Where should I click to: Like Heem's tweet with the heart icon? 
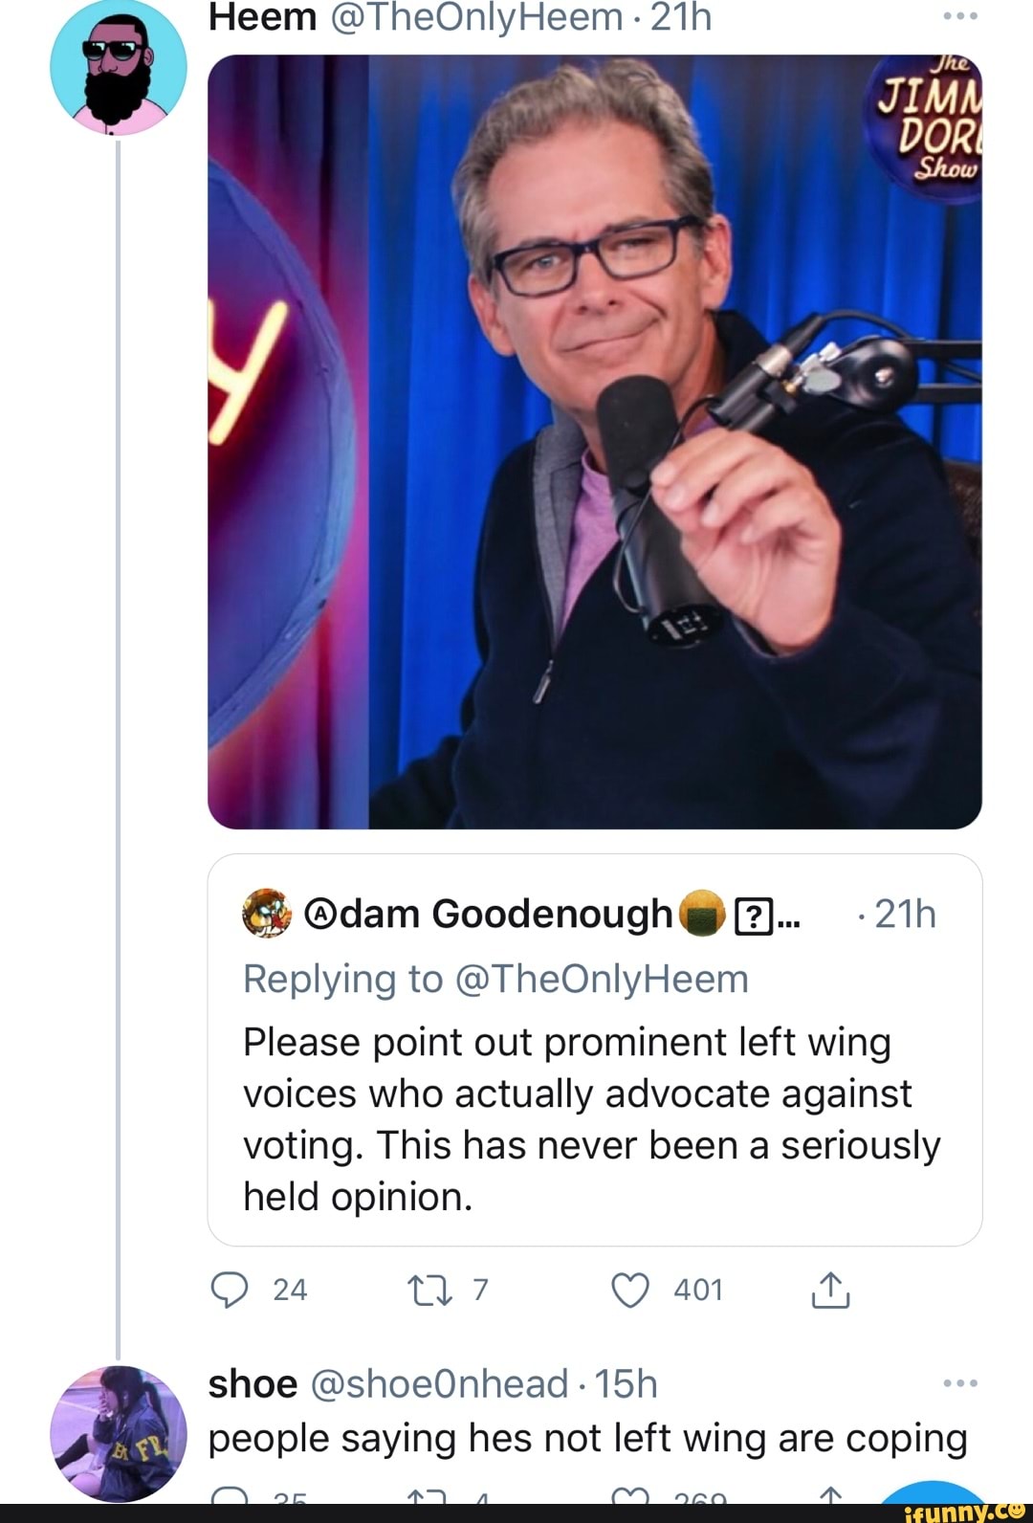click(x=630, y=1291)
